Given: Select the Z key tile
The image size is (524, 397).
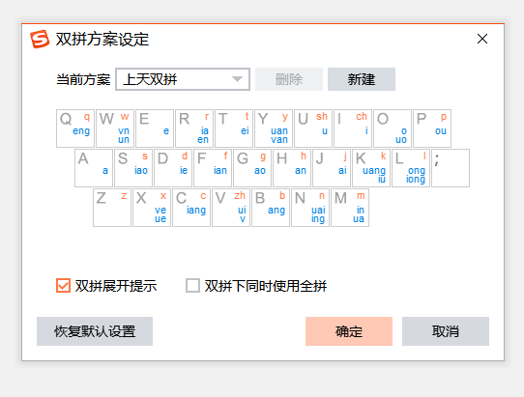Looking at the screenshot, I should pos(112,208).
